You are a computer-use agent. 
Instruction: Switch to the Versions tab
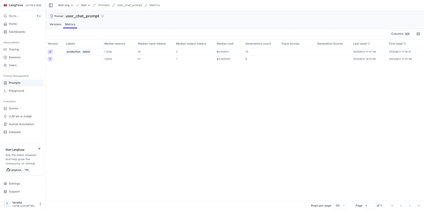point(55,24)
